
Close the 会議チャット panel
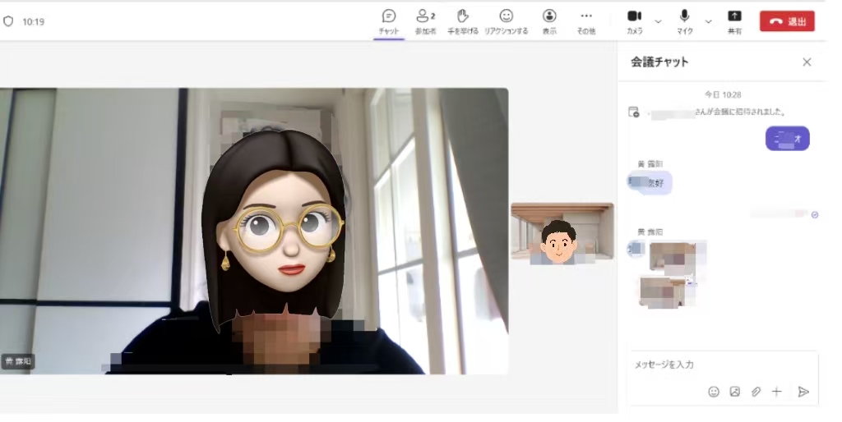click(x=807, y=62)
